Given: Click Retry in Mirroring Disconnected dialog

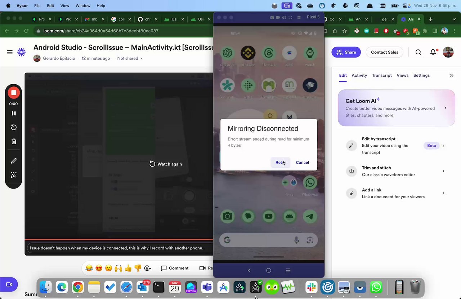Looking at the screenshot, I should point(280,163).
